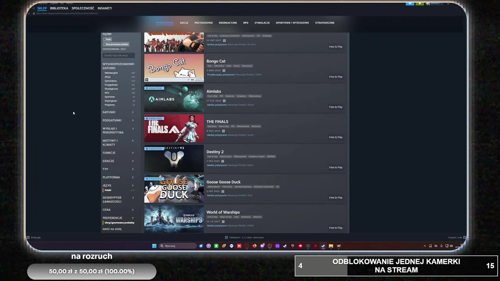
Task: Open the Aimlabs game title link
Action: pyautogui.click(x=214, y=91)
